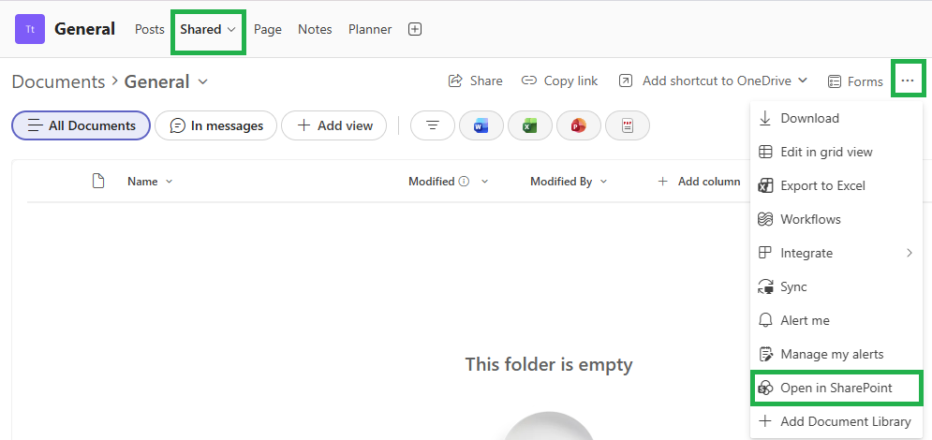
Task: Click the purple Tt team avatar icon
Action: (x=30, y=29)
